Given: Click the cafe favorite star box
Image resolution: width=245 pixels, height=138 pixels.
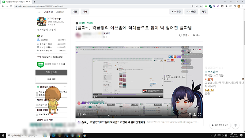Looking at the screenshot, I should (39, 12).
